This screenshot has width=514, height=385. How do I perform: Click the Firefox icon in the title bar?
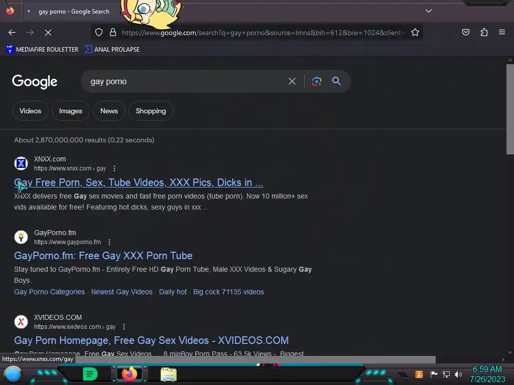10,11
